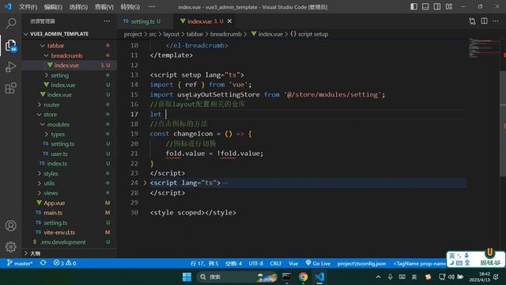Unfold the script lang="ts" block
The width and height of the screenshot is (506, 285).
pos(145,183)
